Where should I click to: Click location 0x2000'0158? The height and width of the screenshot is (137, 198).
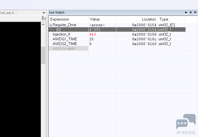144,34
